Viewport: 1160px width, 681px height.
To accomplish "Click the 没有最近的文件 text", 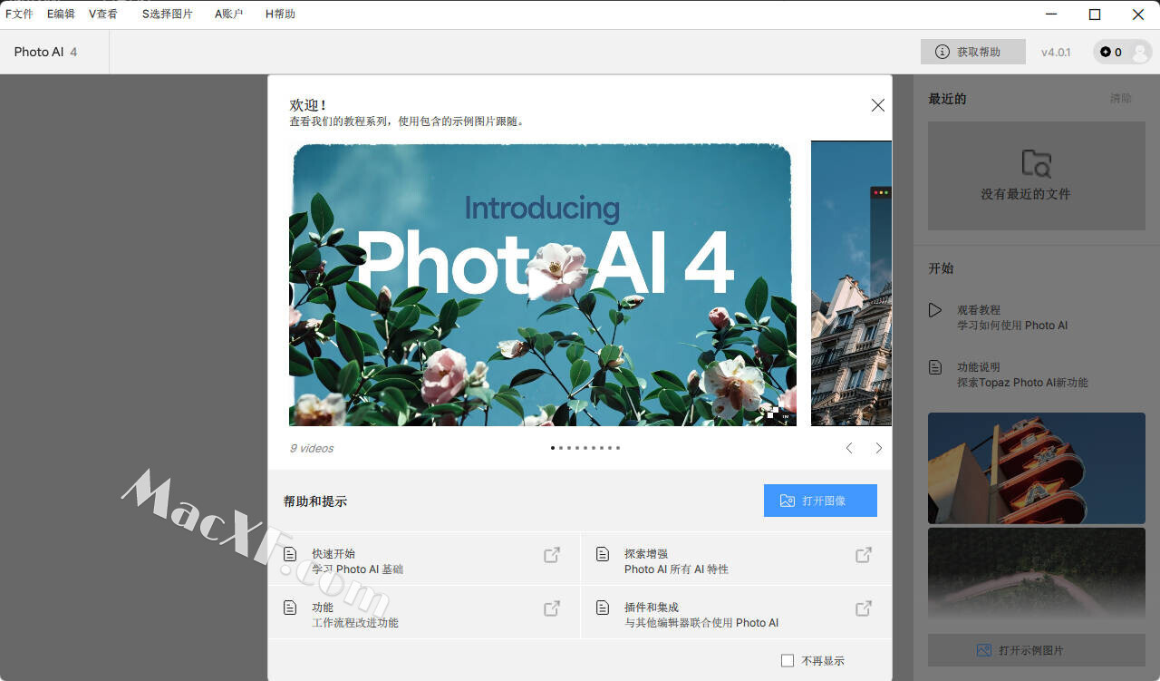I will point(1026,194).
